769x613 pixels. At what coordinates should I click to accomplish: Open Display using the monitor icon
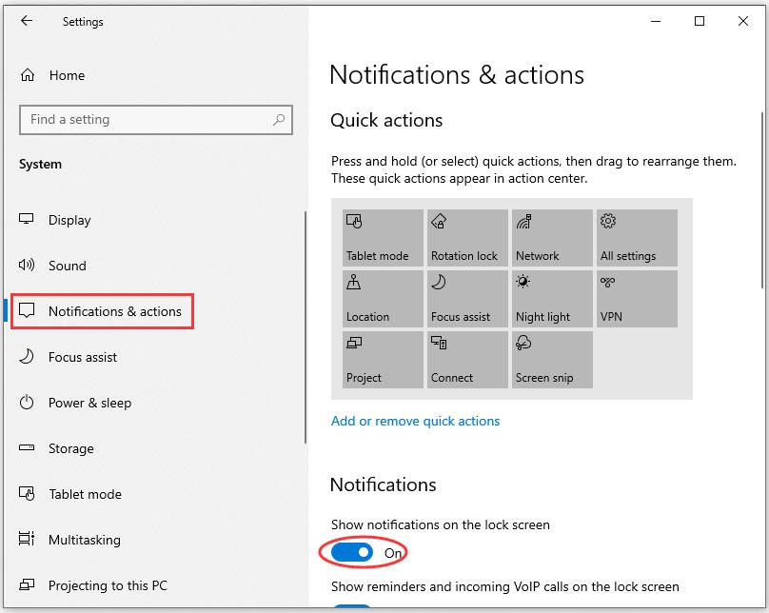[26, 219]
